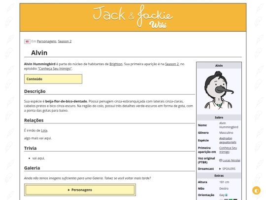Viewport: 266px width, 200px height.
Task: Open "Conheça Seu Inimigo" episode link in intro
Action: (x=55, y=69)
